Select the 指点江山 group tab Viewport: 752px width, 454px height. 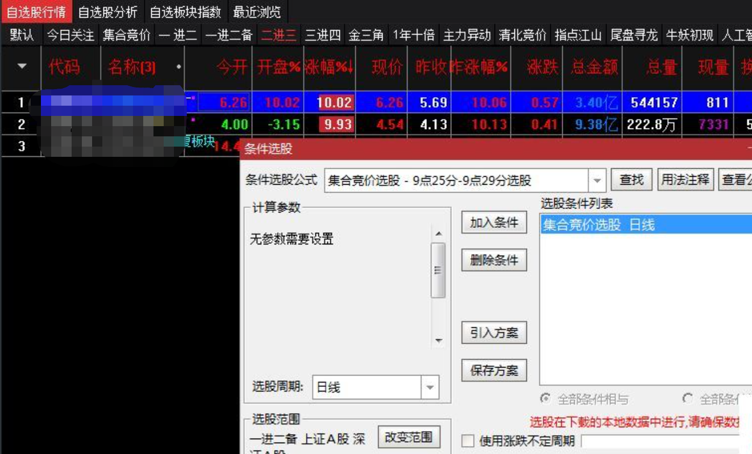[x=578, y=35]
